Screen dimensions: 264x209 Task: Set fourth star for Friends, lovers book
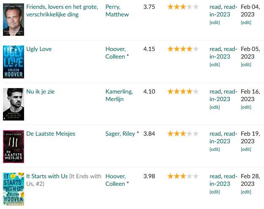coord(189,7)
